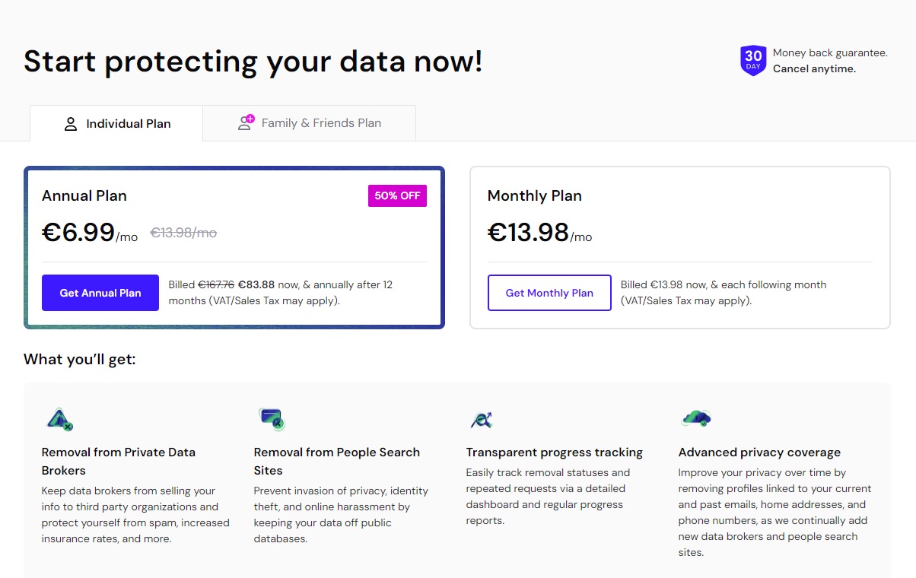Screen dimensions: 916x578
Task: Select the Annual Plan card price €6.99
Action: [x=78, y=232]
